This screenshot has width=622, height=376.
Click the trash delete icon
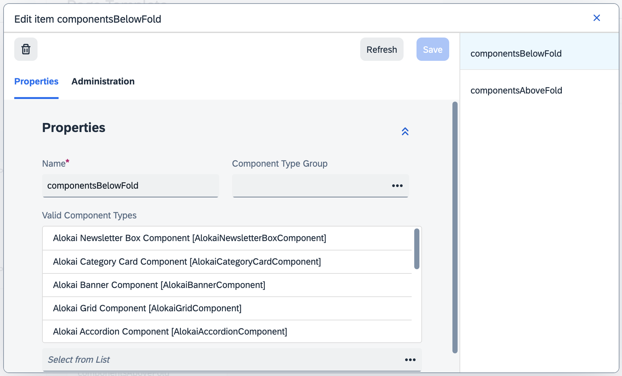(x=26, y=49)
